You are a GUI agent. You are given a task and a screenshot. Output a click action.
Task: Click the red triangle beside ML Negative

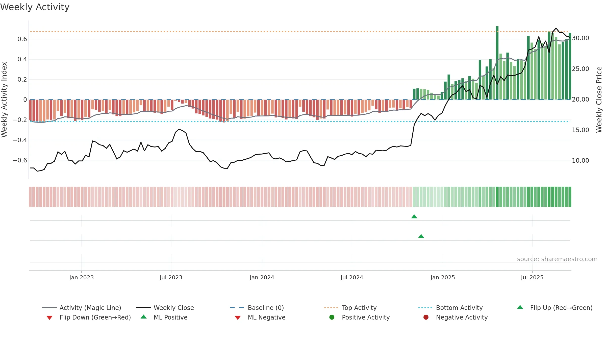click(238, 318)
